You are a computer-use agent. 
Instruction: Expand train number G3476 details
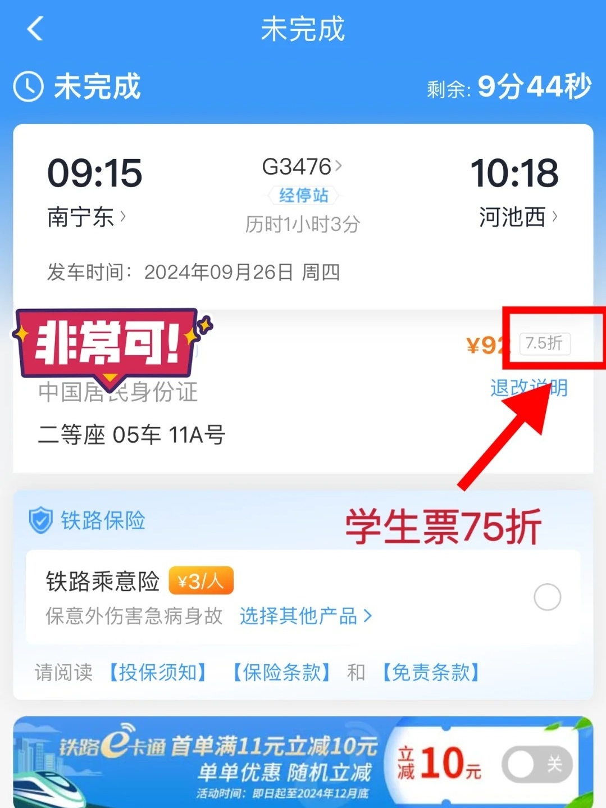coord(302,167)
